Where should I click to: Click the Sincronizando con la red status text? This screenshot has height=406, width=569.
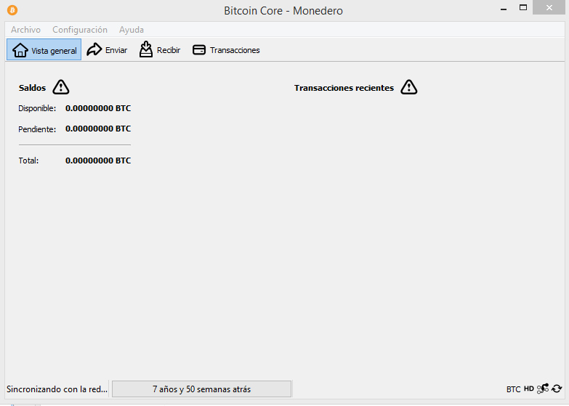click(x=57, y=389)
